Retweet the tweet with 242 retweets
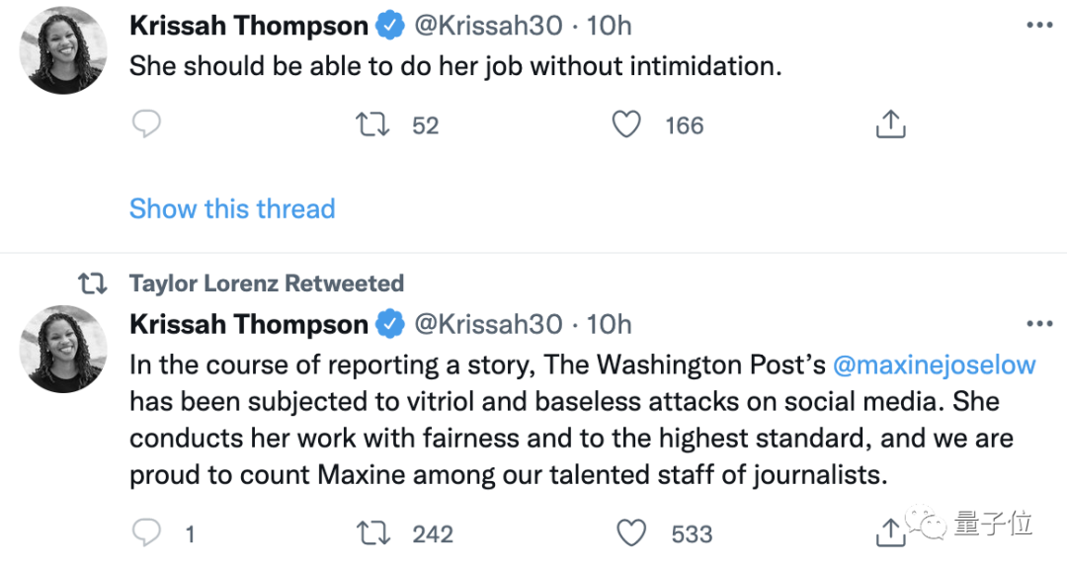The image size is (1067, 570). 372,533
